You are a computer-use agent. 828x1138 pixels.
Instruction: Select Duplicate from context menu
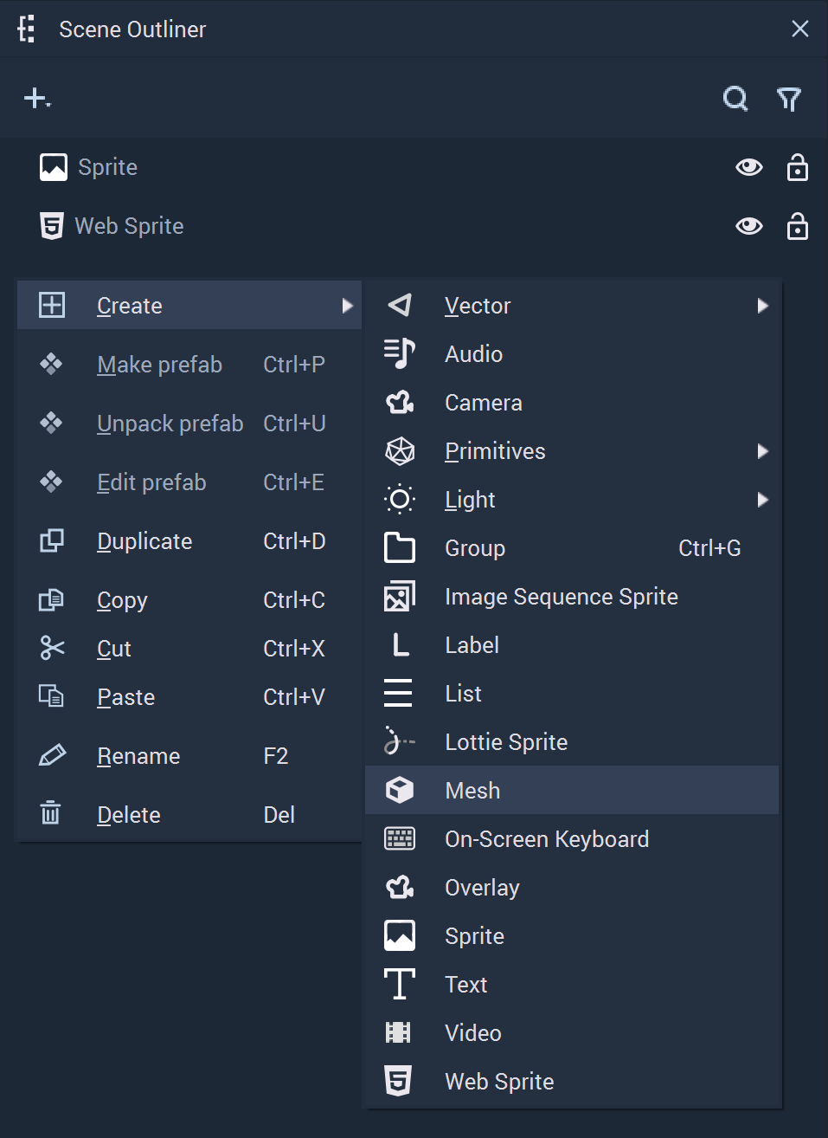[x=189, y=541]
